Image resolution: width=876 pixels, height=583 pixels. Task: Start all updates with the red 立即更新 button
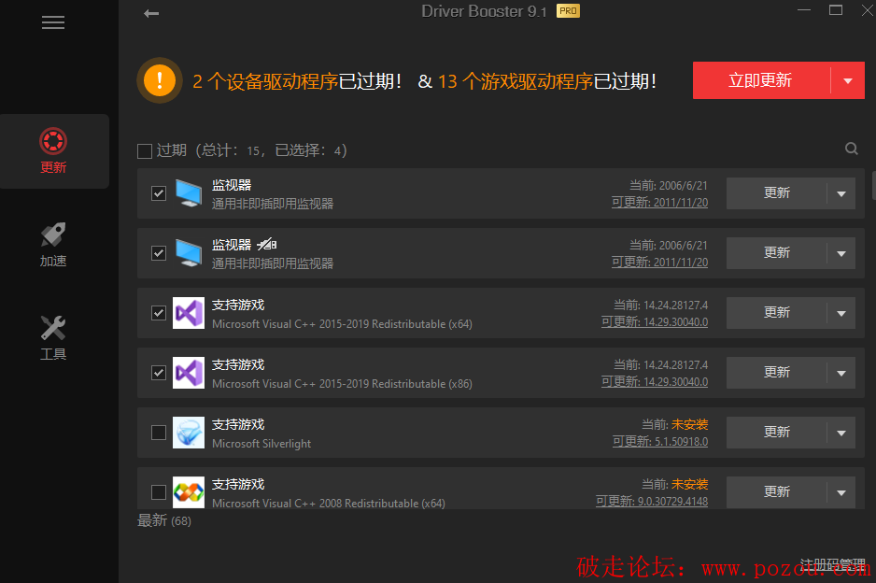[x=761, y=80]
